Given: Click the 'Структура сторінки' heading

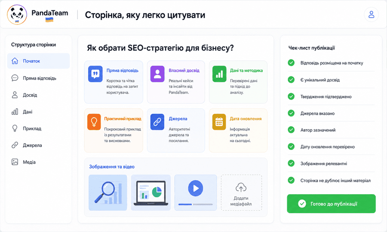Looking at the screenshot, I should tap(34, 45).
